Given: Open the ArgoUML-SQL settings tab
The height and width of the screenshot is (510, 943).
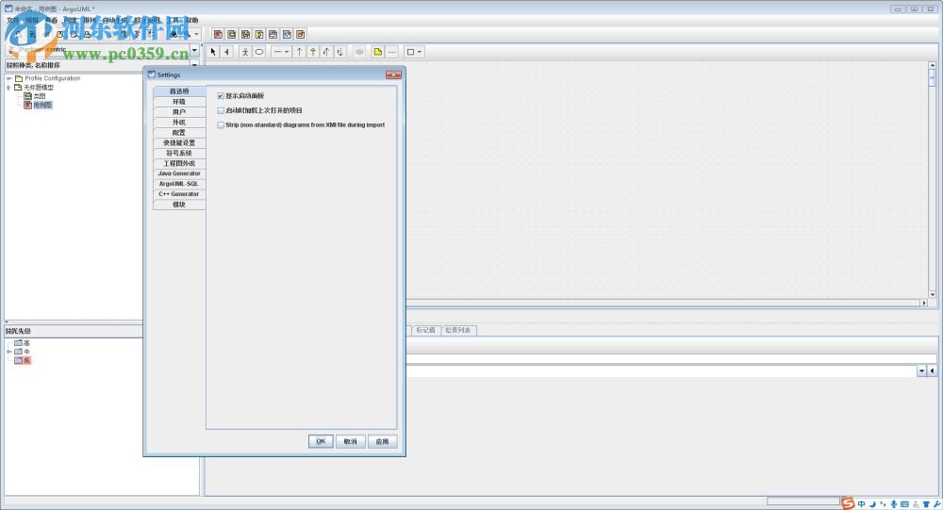Looking at the screenshot, I should 179,184.
